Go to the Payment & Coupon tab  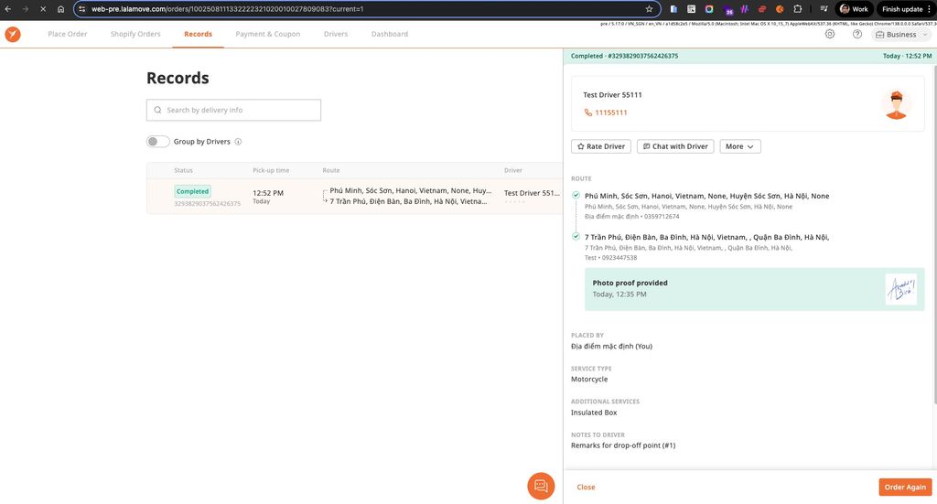click(267, 34)
